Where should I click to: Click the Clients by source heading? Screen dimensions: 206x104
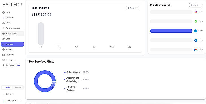[x=160, y=5]
